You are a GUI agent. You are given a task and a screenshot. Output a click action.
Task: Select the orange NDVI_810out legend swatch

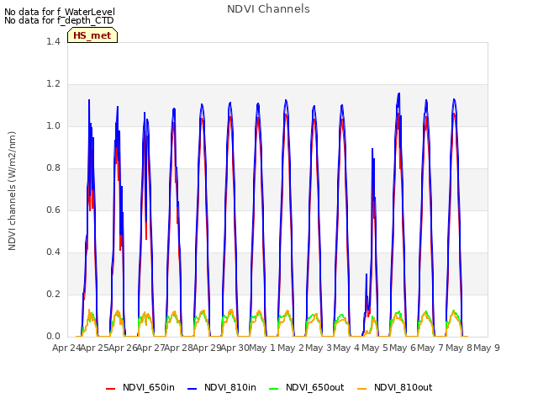click(362, 389)
